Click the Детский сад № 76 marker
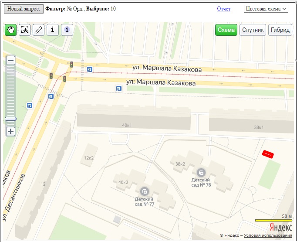297x242 pixels. click(x=201, y=173)
